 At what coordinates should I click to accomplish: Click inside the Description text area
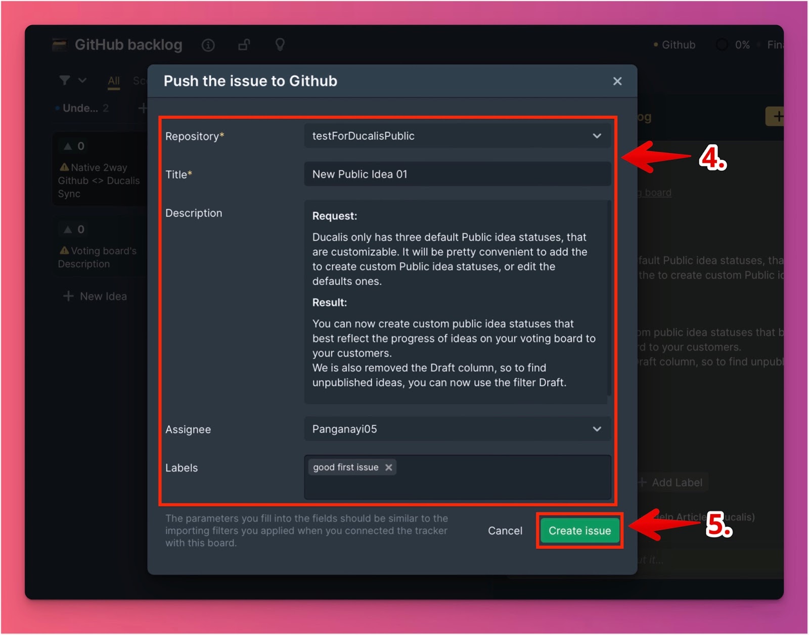(x=457, y=302)
